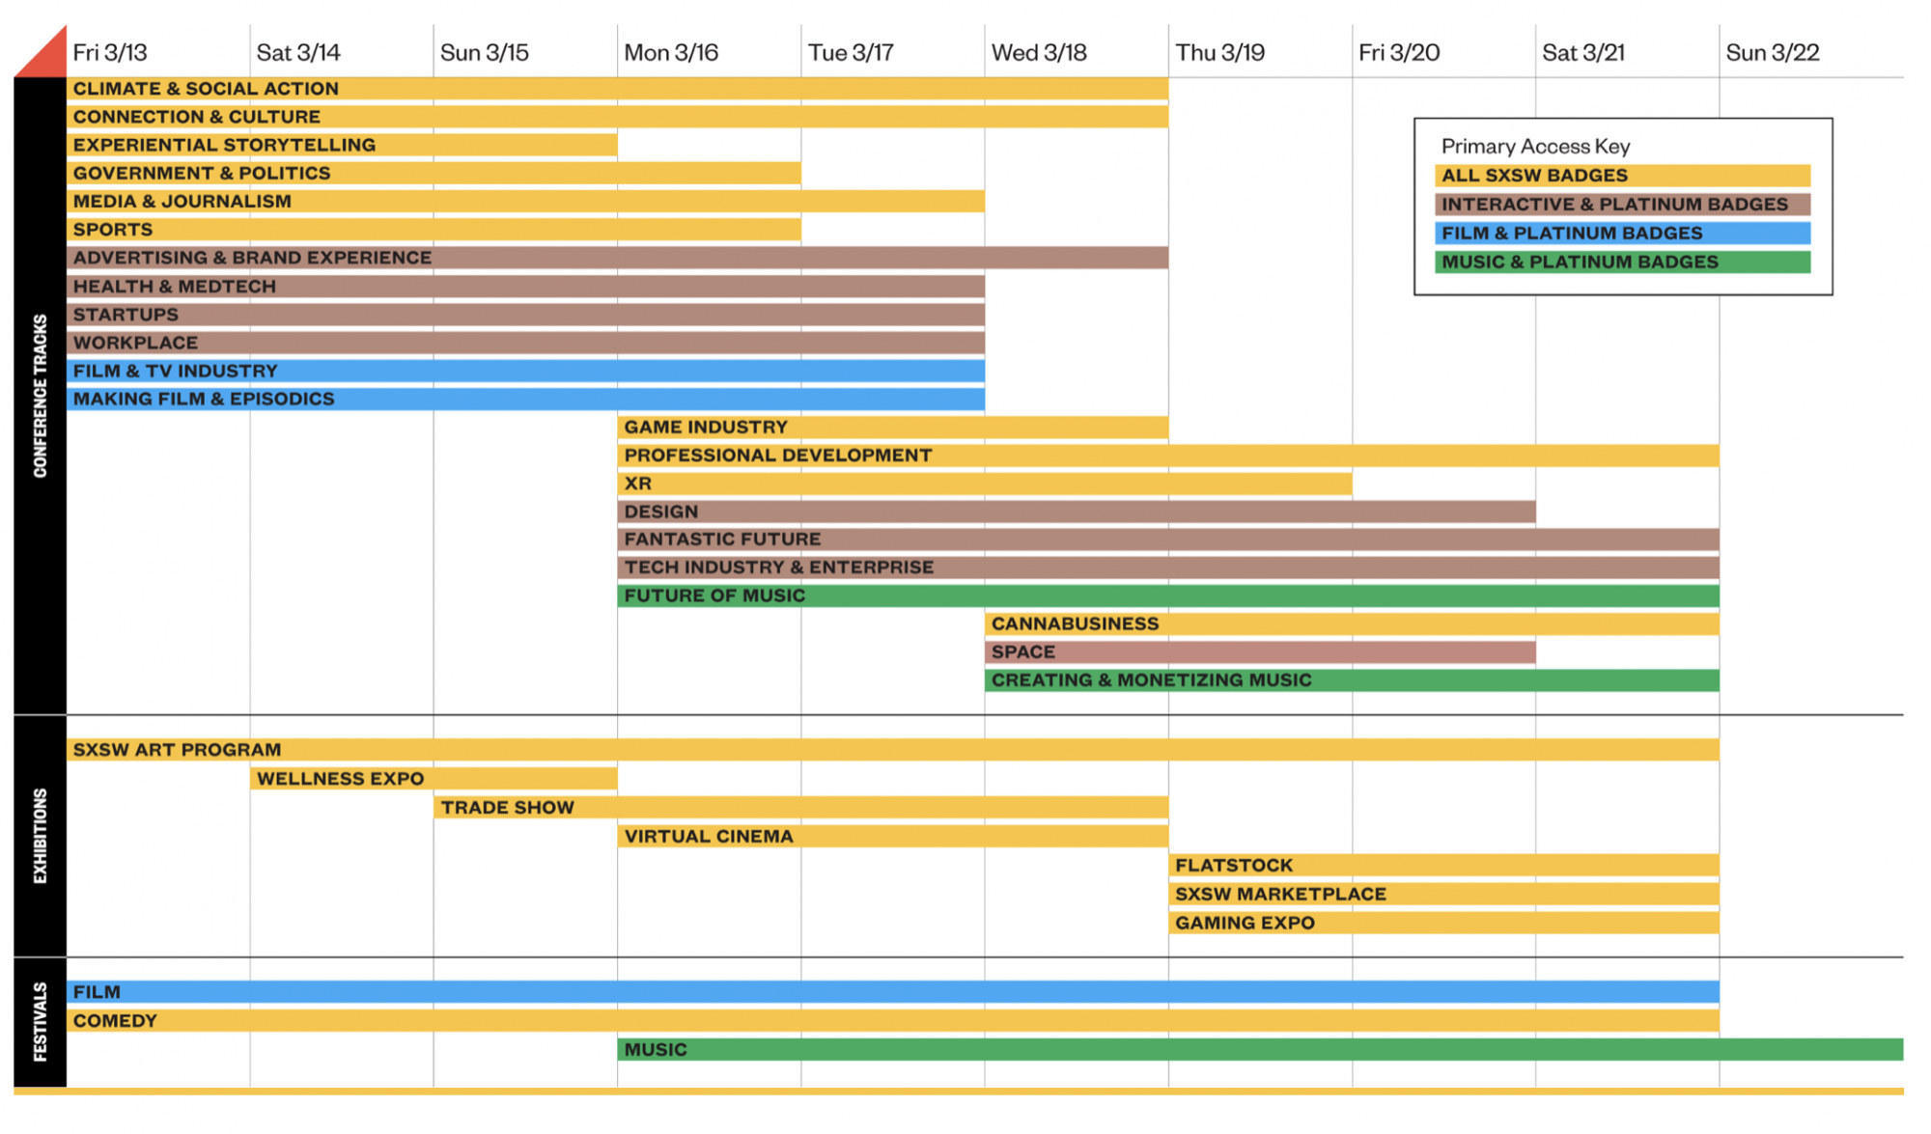Select Making Film & Episodics track
The height and width of the screenshot is (1134, 1931).
[x=525, y=399]
